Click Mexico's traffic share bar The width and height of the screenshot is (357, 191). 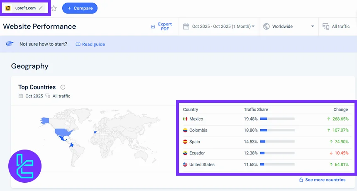coord(277,119)
